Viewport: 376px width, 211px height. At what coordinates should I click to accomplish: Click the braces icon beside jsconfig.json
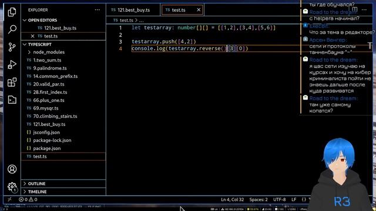pos(29,132)
